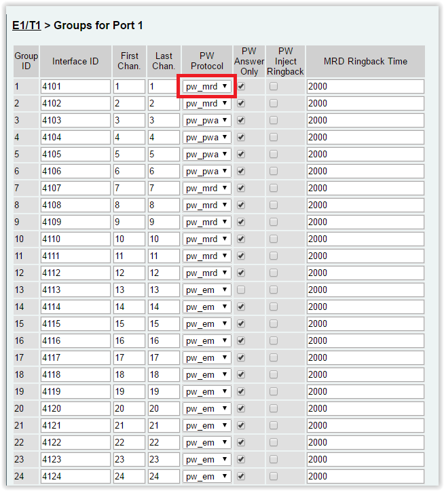444x491 pixels.
Task: Select the MRD Ringback Time column header
Action: pyautogui.click(x=365, y=61)
